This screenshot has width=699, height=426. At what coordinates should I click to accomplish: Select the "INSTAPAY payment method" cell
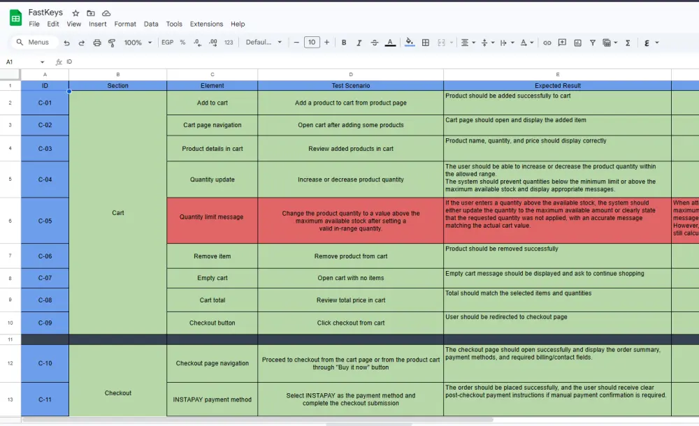(212, 399)
